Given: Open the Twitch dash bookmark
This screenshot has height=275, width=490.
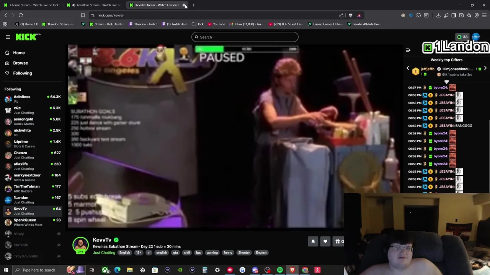Looking at the screenshot, I should pos(175,24).
